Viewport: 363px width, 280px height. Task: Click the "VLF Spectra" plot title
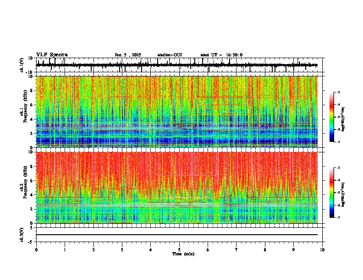[52, 55]
